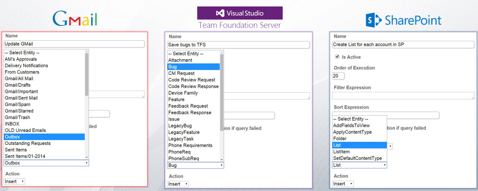The width and height of the screenshot is (478, 191).
Task: Click the SharePoint logo
Action: (x=403, y=20)
